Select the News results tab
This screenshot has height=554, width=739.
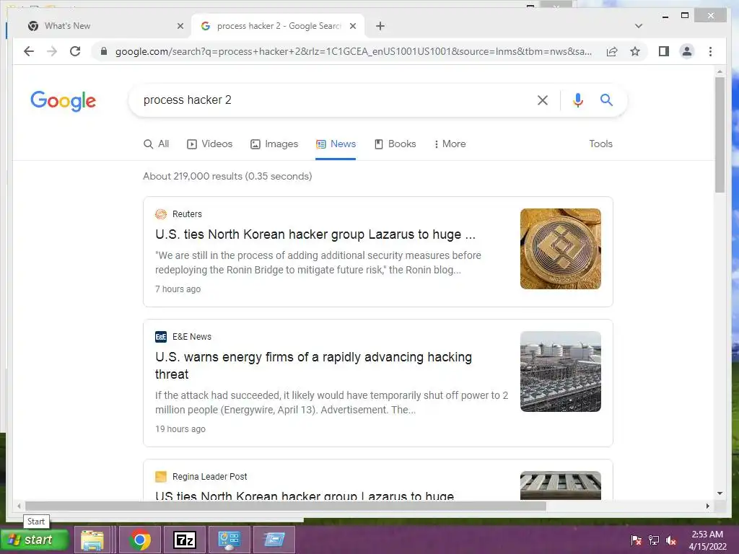point(336,144)
